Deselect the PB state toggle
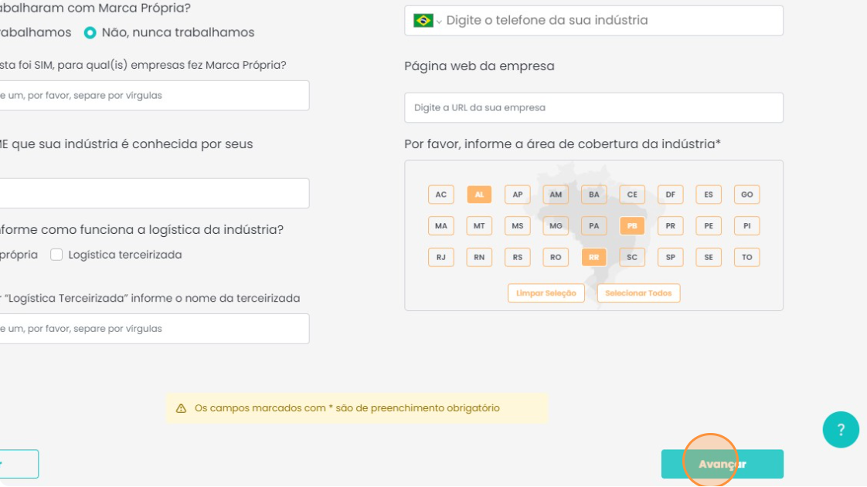Screen dimensions: 867x487 coord(632,226)
